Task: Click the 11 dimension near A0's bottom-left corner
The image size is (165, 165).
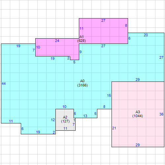Action: [x=11, y=121]
